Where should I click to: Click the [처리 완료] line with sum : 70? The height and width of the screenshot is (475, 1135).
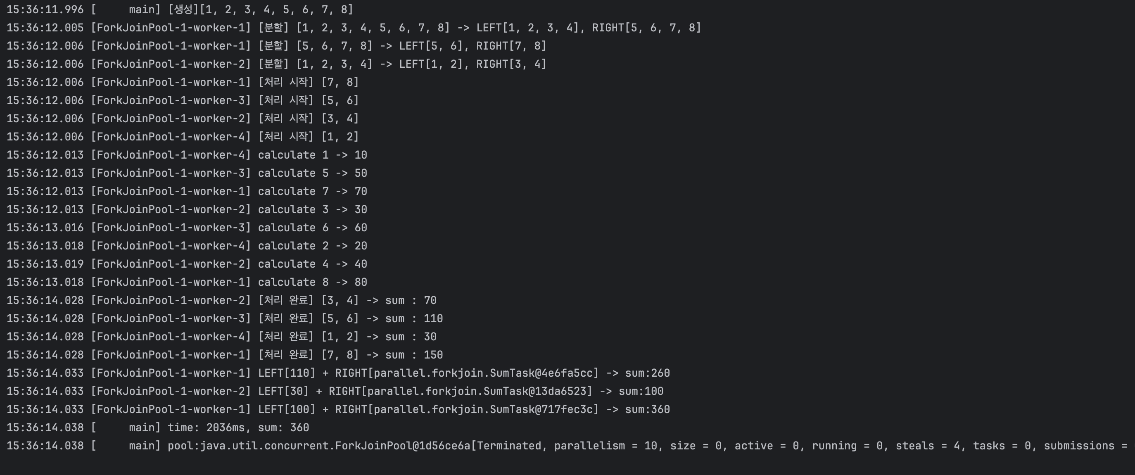pyautogui.click(x=347, y=301)
